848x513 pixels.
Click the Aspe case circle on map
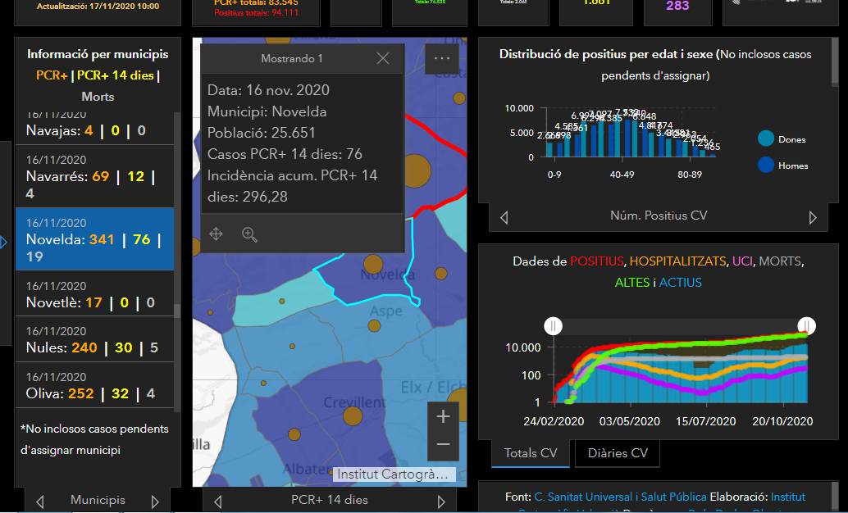374,325
